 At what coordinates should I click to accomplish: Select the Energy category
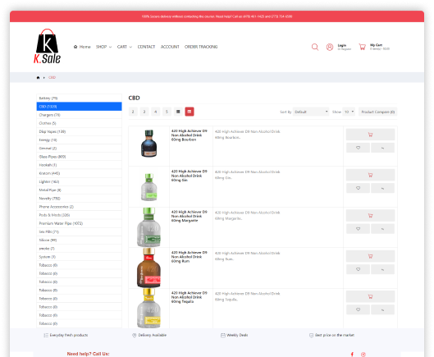(x=79, y=140)
